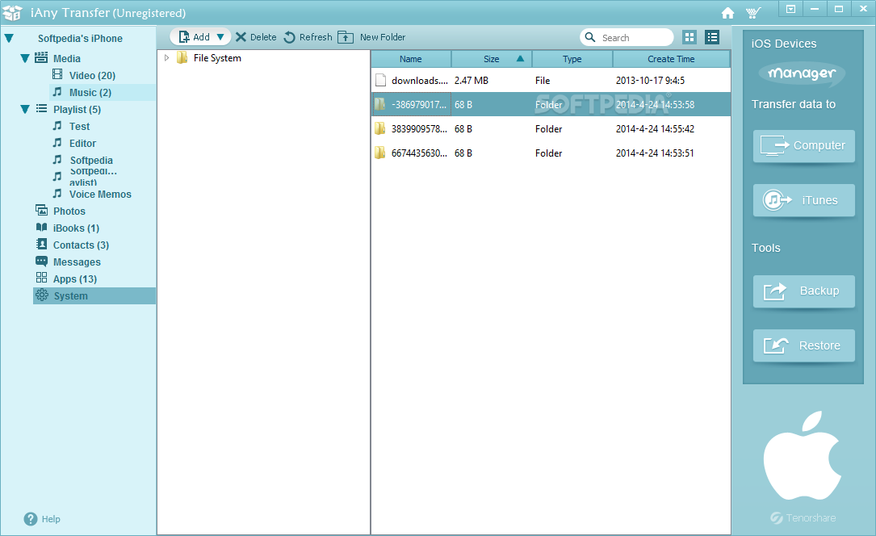The height and width of the screenshot is (536, 876).
Task: Click the Apps grid icon
Action: [x=41, y=278]
